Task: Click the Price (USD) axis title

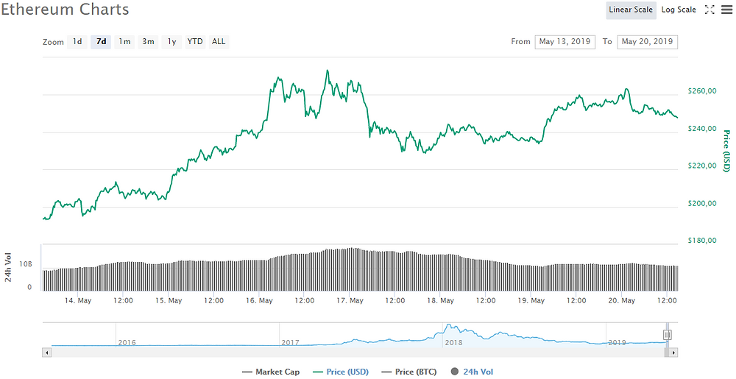Action: coord(728,151)
